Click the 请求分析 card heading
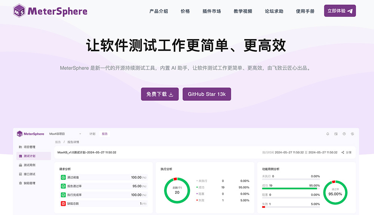 click(65, 169)
